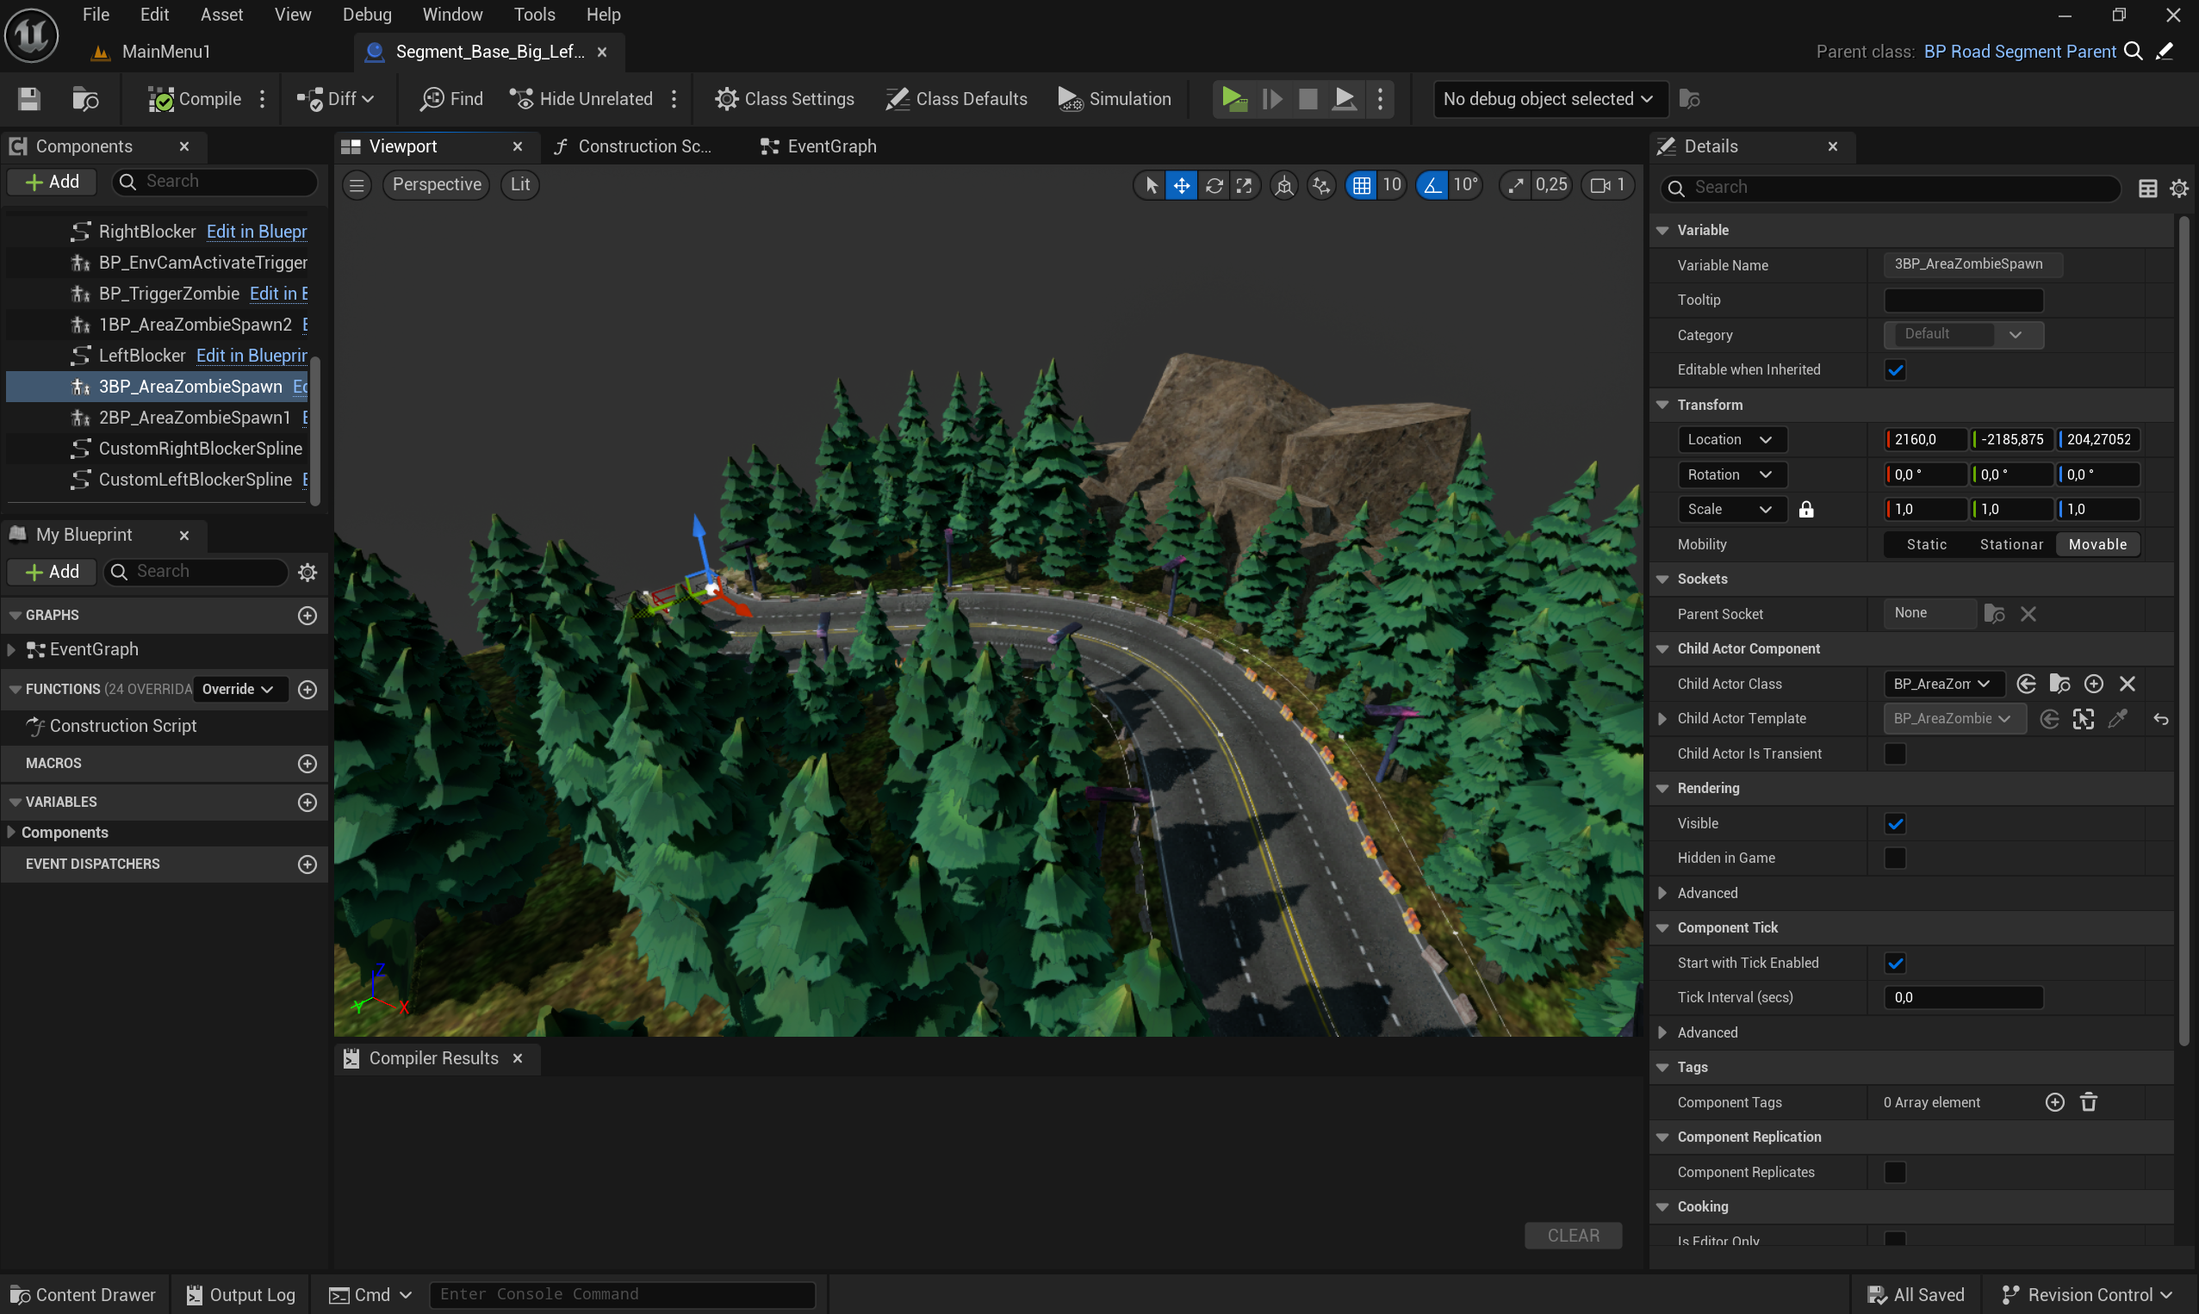Open My Blueprint settings gear

(x=307, y=572)
